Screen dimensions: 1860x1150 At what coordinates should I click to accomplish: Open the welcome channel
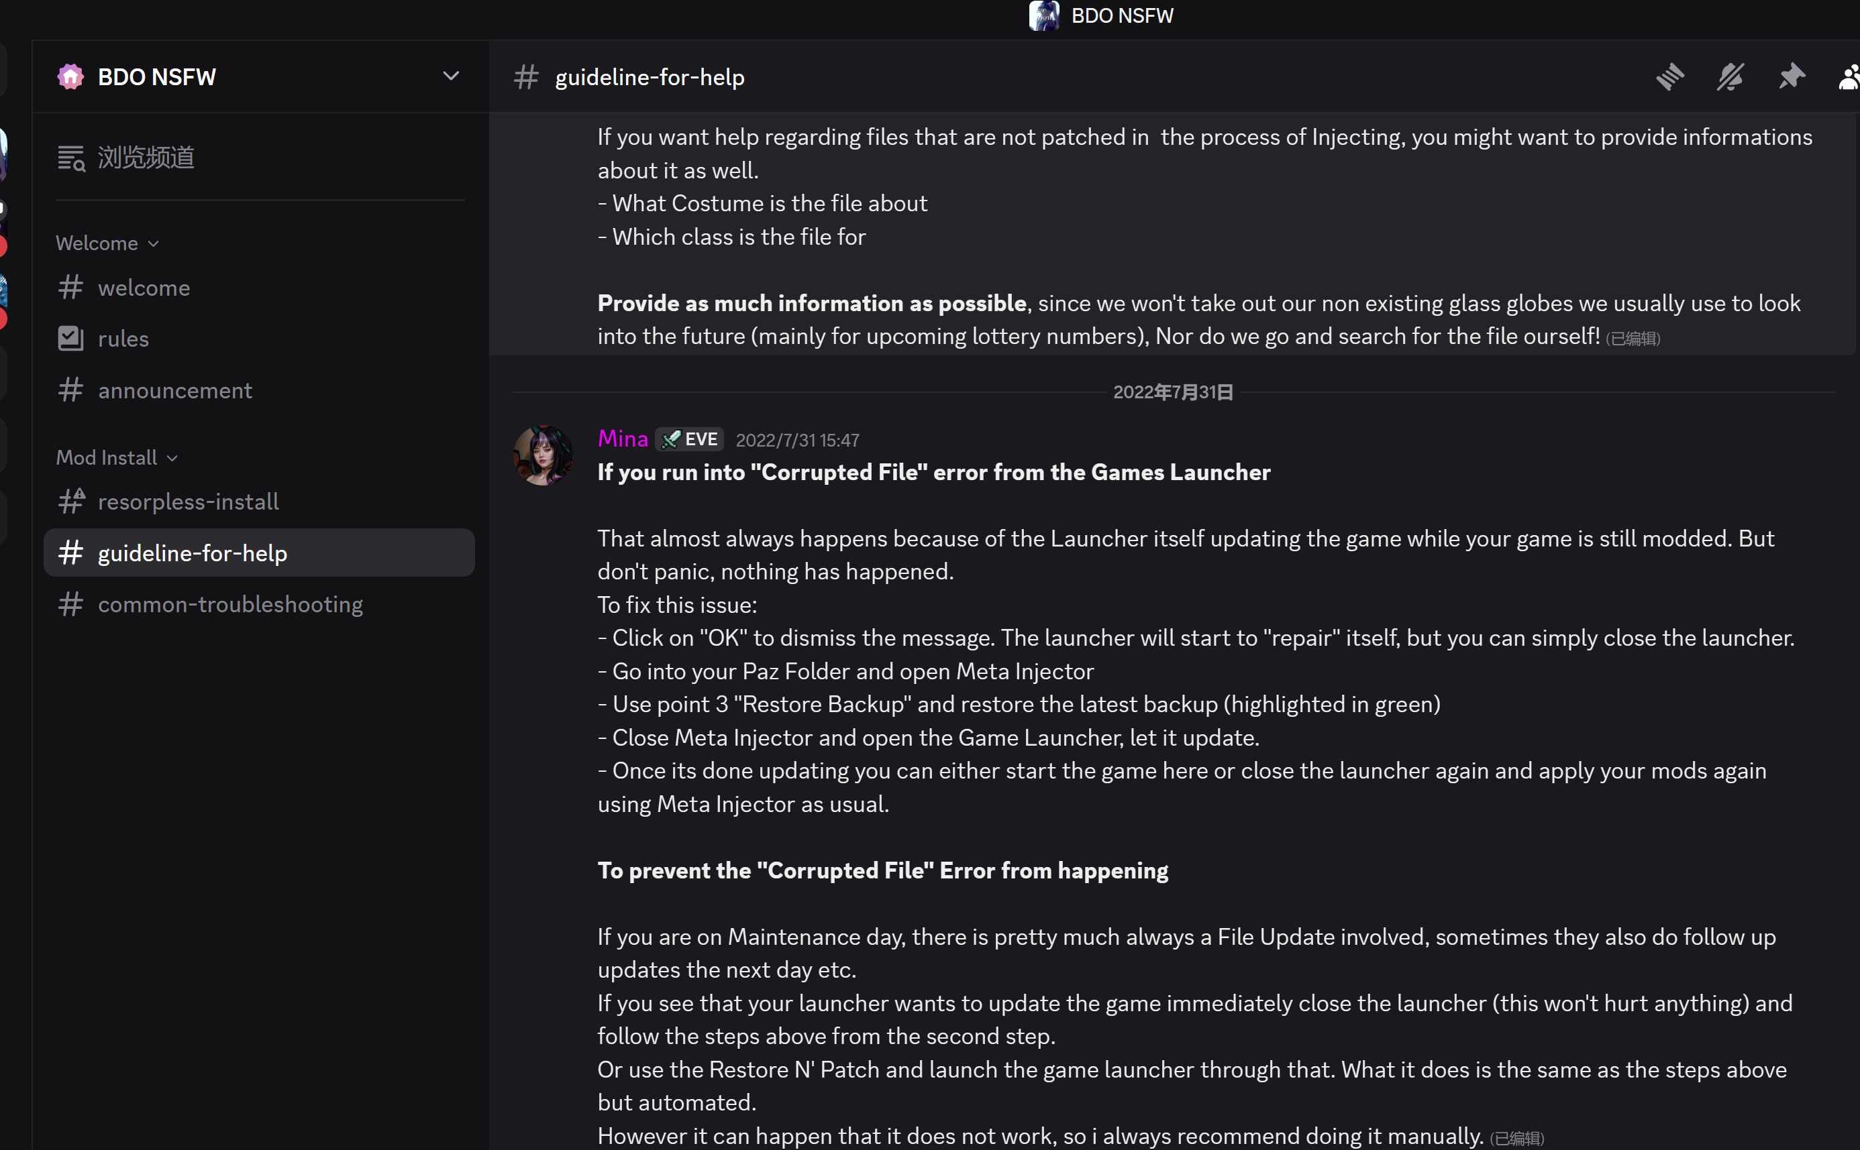[x=144, y=288]
